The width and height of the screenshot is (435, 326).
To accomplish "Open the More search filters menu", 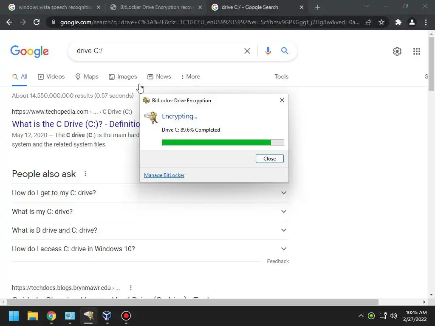I will (x=190, y=76).
